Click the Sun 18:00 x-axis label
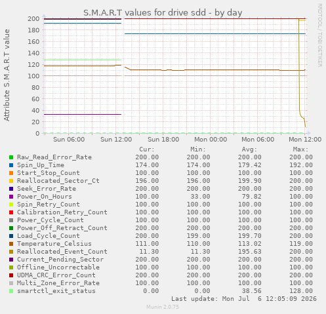The height and width of the screenshot is (314, 326). click(x=163, y=140)
